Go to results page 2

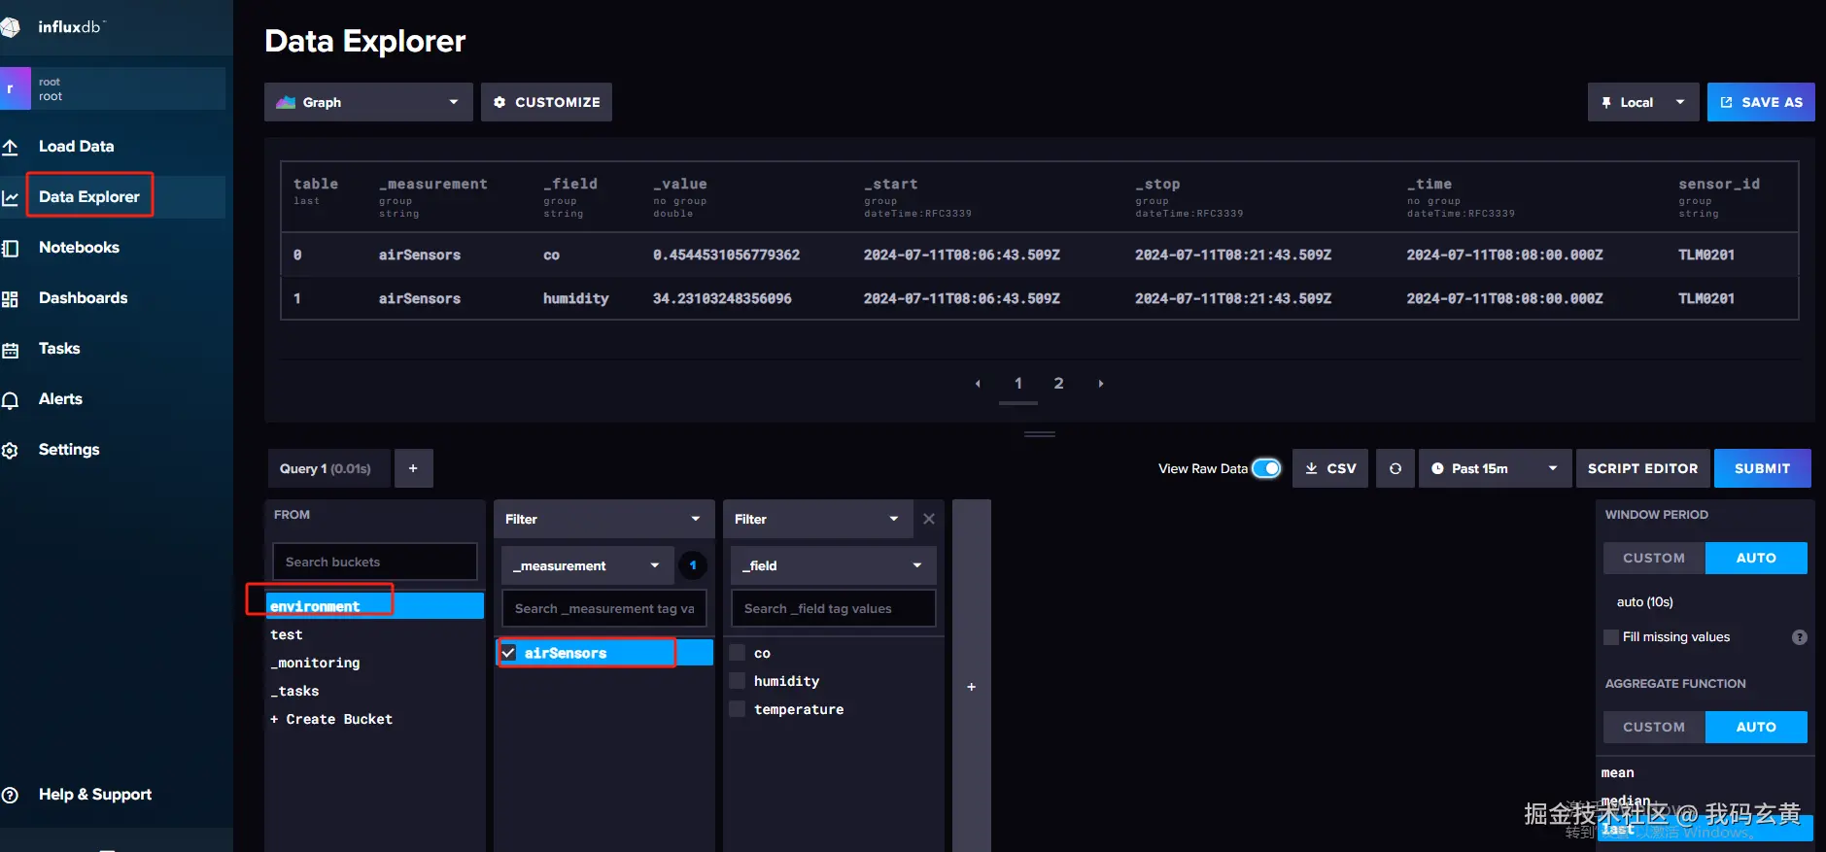coord(1059,384)
